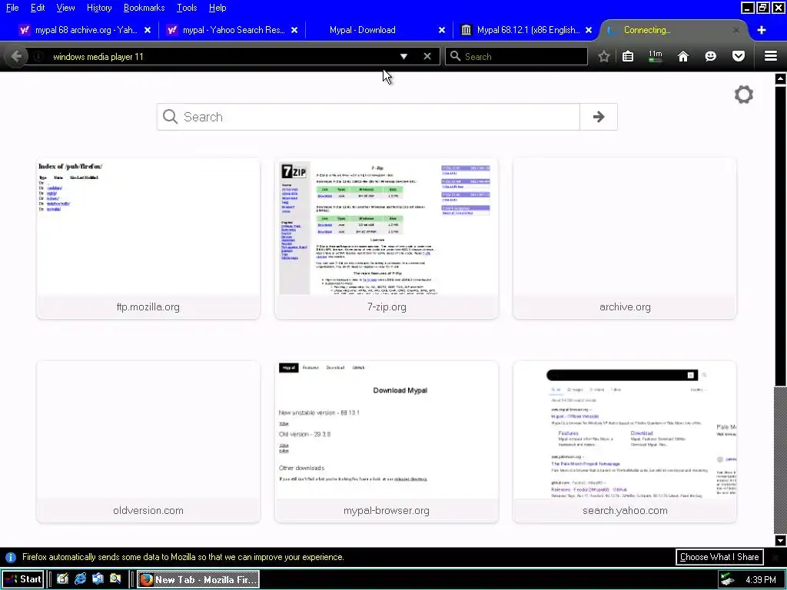
Task: Submit search with the arrow button
Action: pyautogui.click(x=598, y=117)
